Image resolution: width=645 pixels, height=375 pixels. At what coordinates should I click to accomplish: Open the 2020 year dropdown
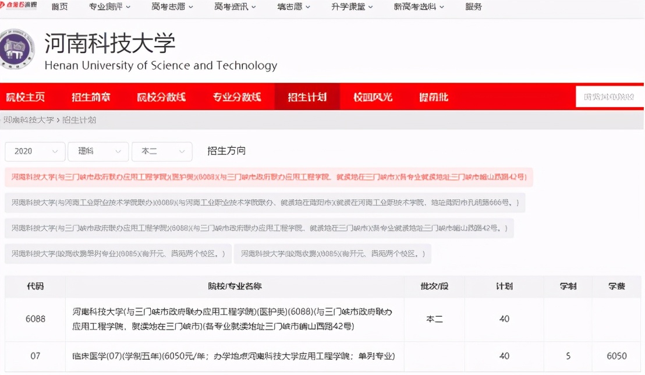click(x=34, y=151)
